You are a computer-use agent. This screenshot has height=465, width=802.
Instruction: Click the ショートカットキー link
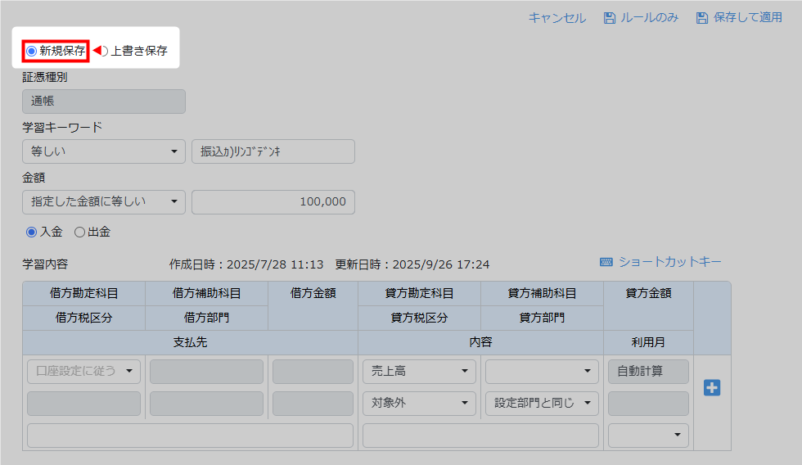(x=669, y=262)
